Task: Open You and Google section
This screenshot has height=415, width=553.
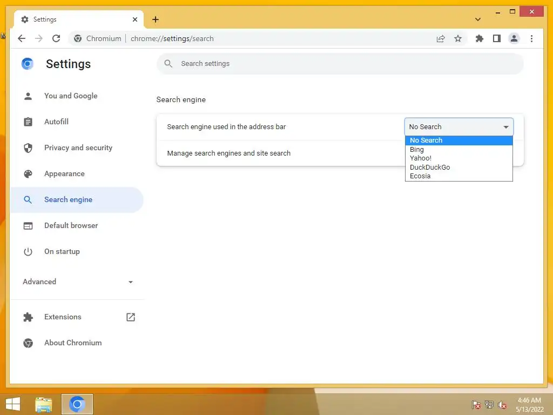Action: point(77,96)
